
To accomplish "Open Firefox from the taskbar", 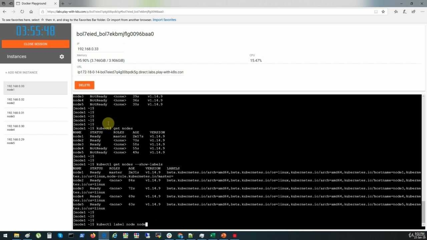I will [x=93, y=235].
